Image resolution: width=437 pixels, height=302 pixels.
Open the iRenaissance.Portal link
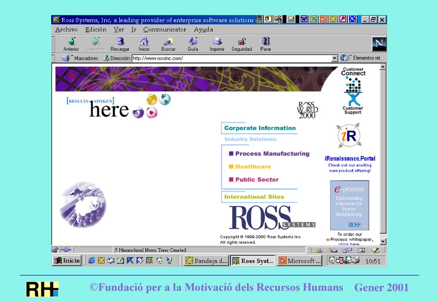350,158
